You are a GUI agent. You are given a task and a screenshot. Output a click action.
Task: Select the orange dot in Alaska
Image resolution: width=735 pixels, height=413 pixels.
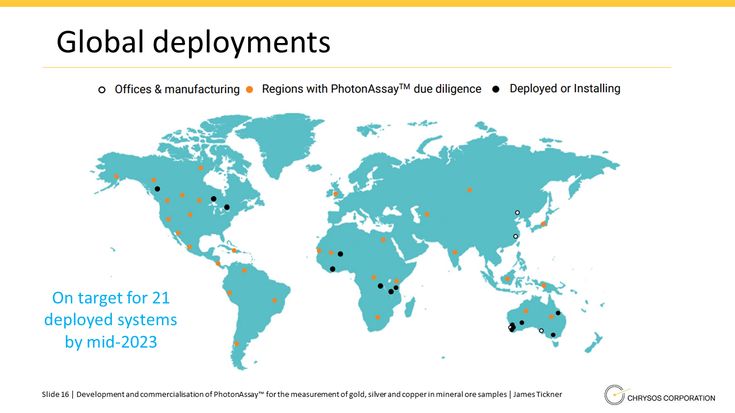point(116,177)
